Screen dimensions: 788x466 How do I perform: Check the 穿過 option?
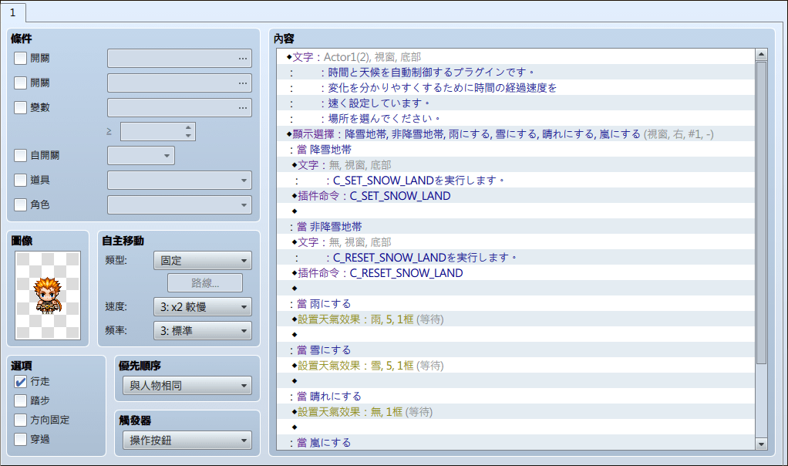pos(21,439)
